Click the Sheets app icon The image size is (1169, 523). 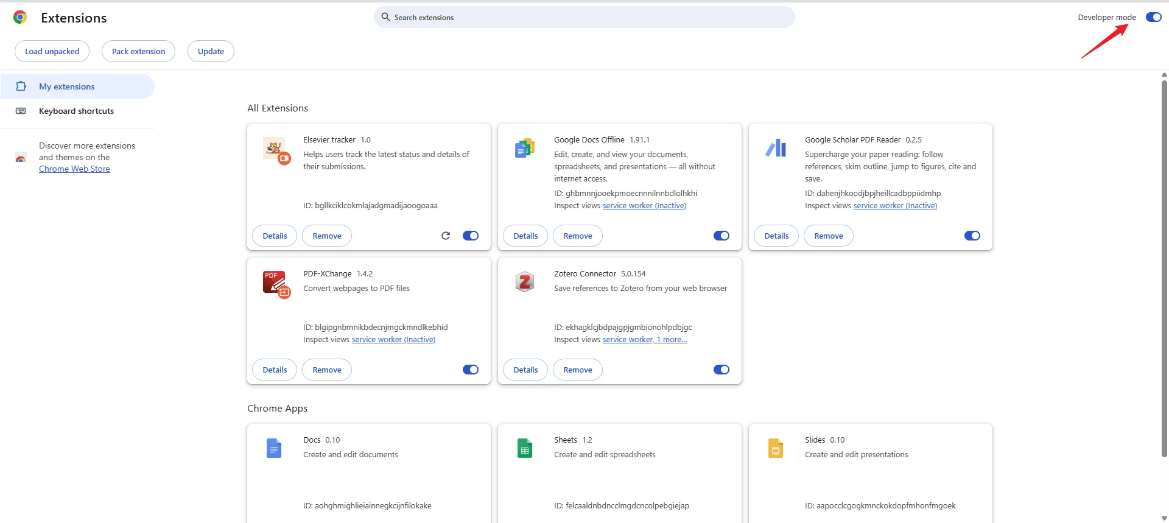524,449
